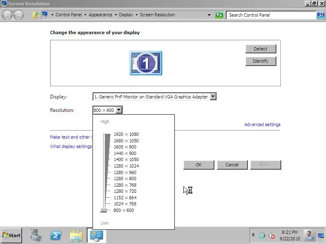Click the up-folder icon in address bar
Viewport: 326px width, 244px height.
pos(35,15)
